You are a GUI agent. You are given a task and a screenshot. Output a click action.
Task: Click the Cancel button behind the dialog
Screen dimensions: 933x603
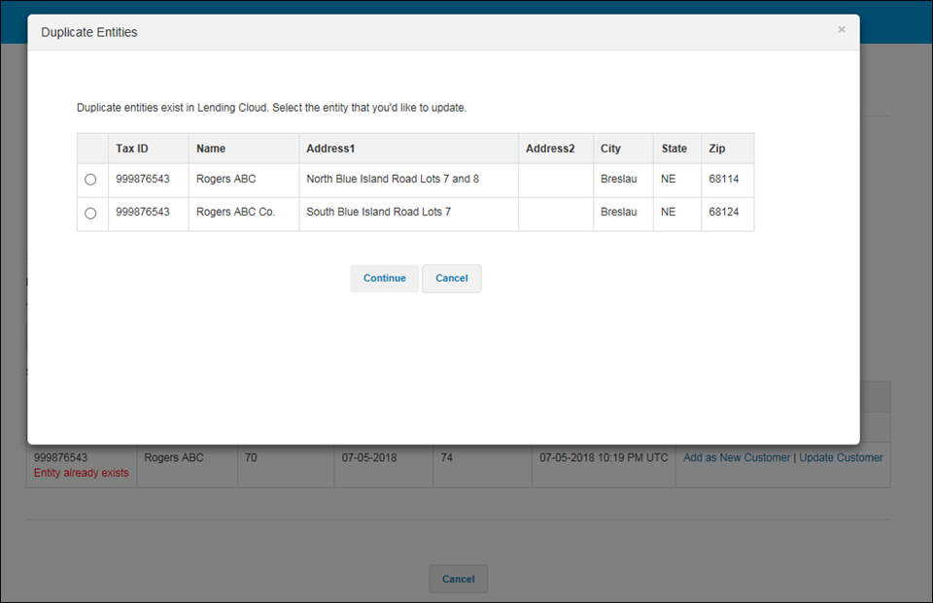(458, 579)
